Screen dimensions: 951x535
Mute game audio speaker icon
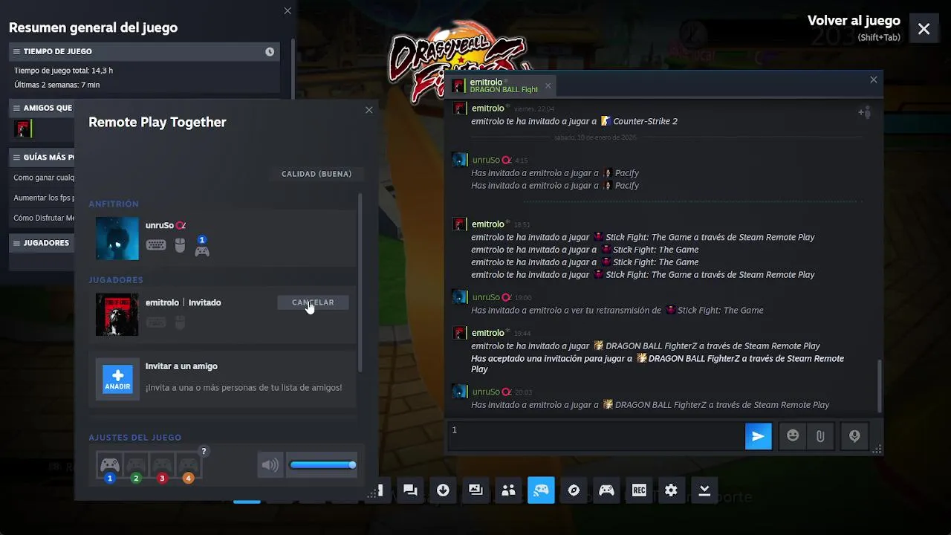(x=270, y=465)
